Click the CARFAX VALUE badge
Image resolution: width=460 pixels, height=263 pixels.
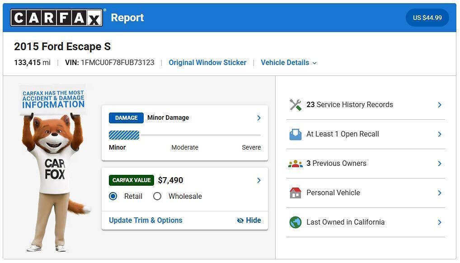[x=131, y=180]
